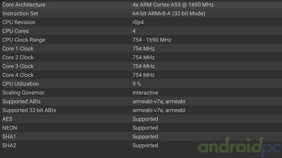Screen dimensions: 282x158
Task: Select the NEON row label
Action: [x=10, y=128]
